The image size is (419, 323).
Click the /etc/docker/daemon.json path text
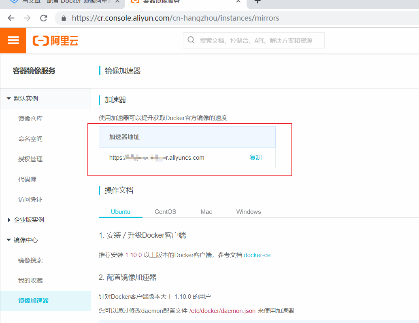222,311
